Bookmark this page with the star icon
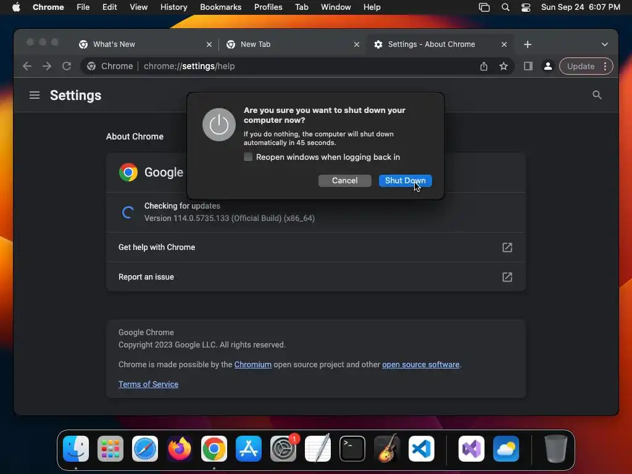This screenshot has height=474, width=632. [x=504, y=66]
